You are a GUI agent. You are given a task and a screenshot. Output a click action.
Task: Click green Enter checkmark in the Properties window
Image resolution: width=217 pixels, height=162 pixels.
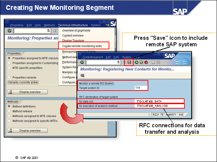pos(10,31)
